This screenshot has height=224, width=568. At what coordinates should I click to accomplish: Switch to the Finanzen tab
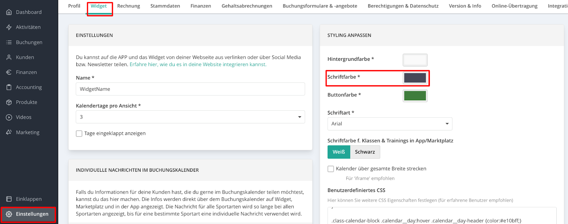coord(201,6)
